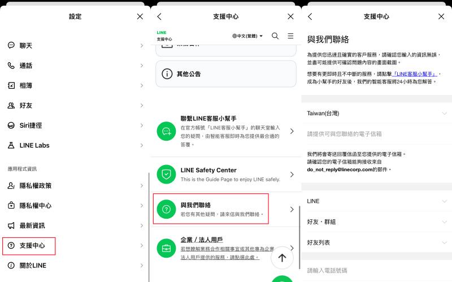This screenshot has height=282, width=452.
Task: Tap the 最新資訊 megaphone icon
Action: click(x=11, y=225)
